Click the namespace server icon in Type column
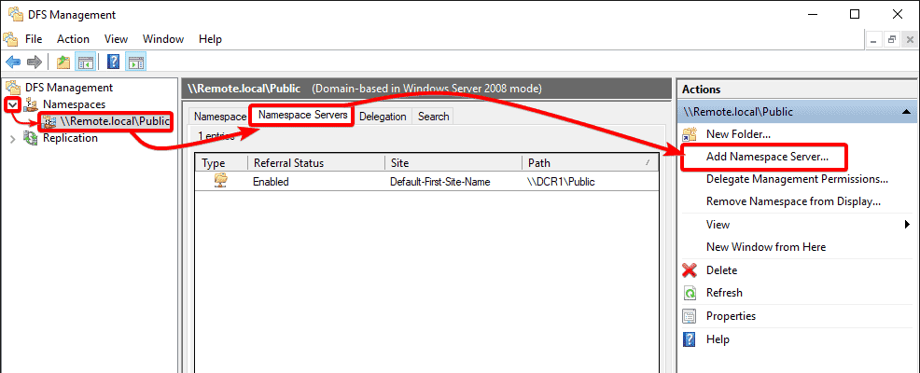The width and height of the screenshot is (920, 373). click(221, 181)
